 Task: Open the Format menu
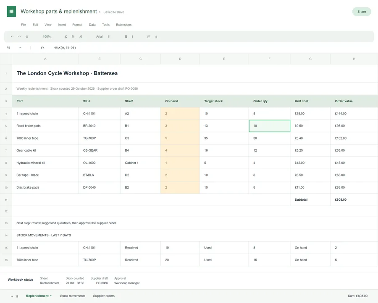pos(77,25)
